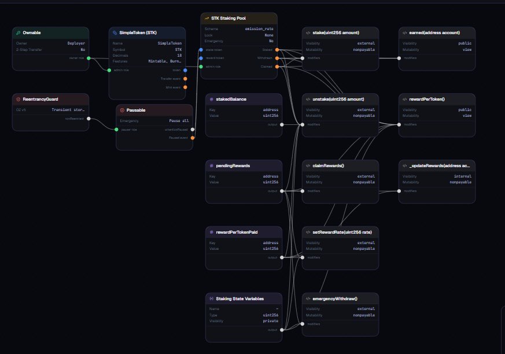The width and height of the screenshot is (505, 354).
Task: Select the 'Pausable' node title
Action: tap(136, 110)
